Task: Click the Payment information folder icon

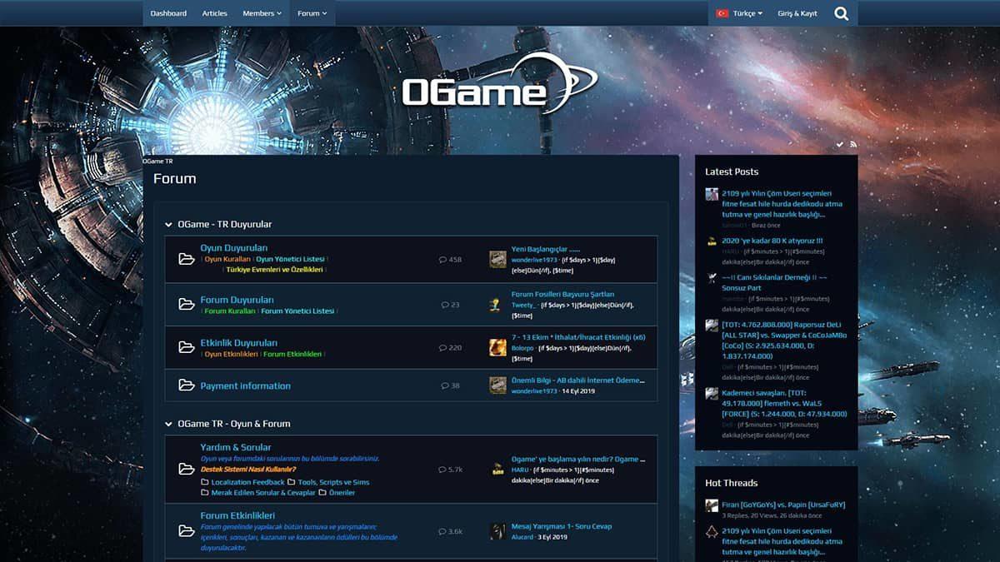Action: pos(187,385)
